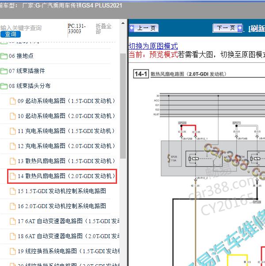265x266 pixels.
Task: Click document icon of item 15
Action: pyautogui.click(x=13, y=191)
